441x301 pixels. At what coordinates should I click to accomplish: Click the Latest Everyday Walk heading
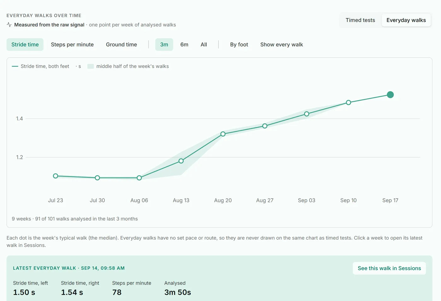(x=69, y=268)
